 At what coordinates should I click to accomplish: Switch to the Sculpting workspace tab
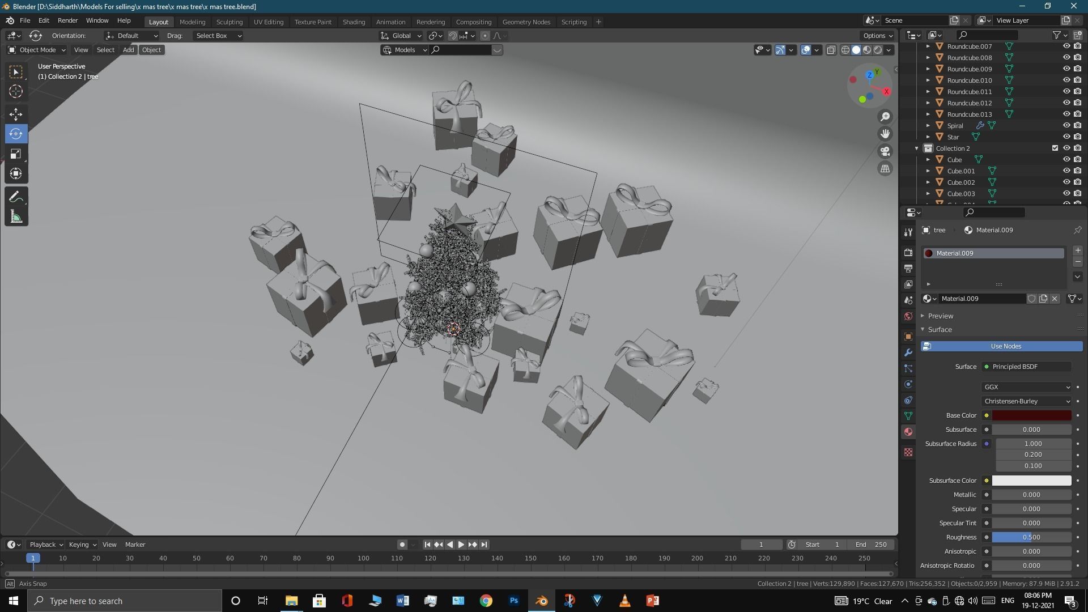pos(229,22)
